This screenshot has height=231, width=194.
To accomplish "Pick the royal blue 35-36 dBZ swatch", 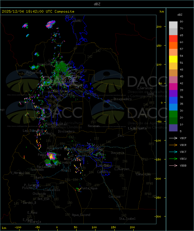I will point(173,100).
